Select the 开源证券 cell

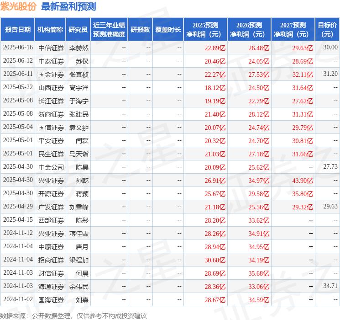[x=51, y=194]
